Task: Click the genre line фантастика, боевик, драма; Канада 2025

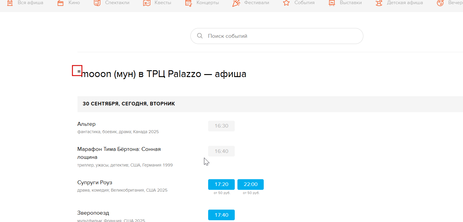Action: (x=118, y=132)
